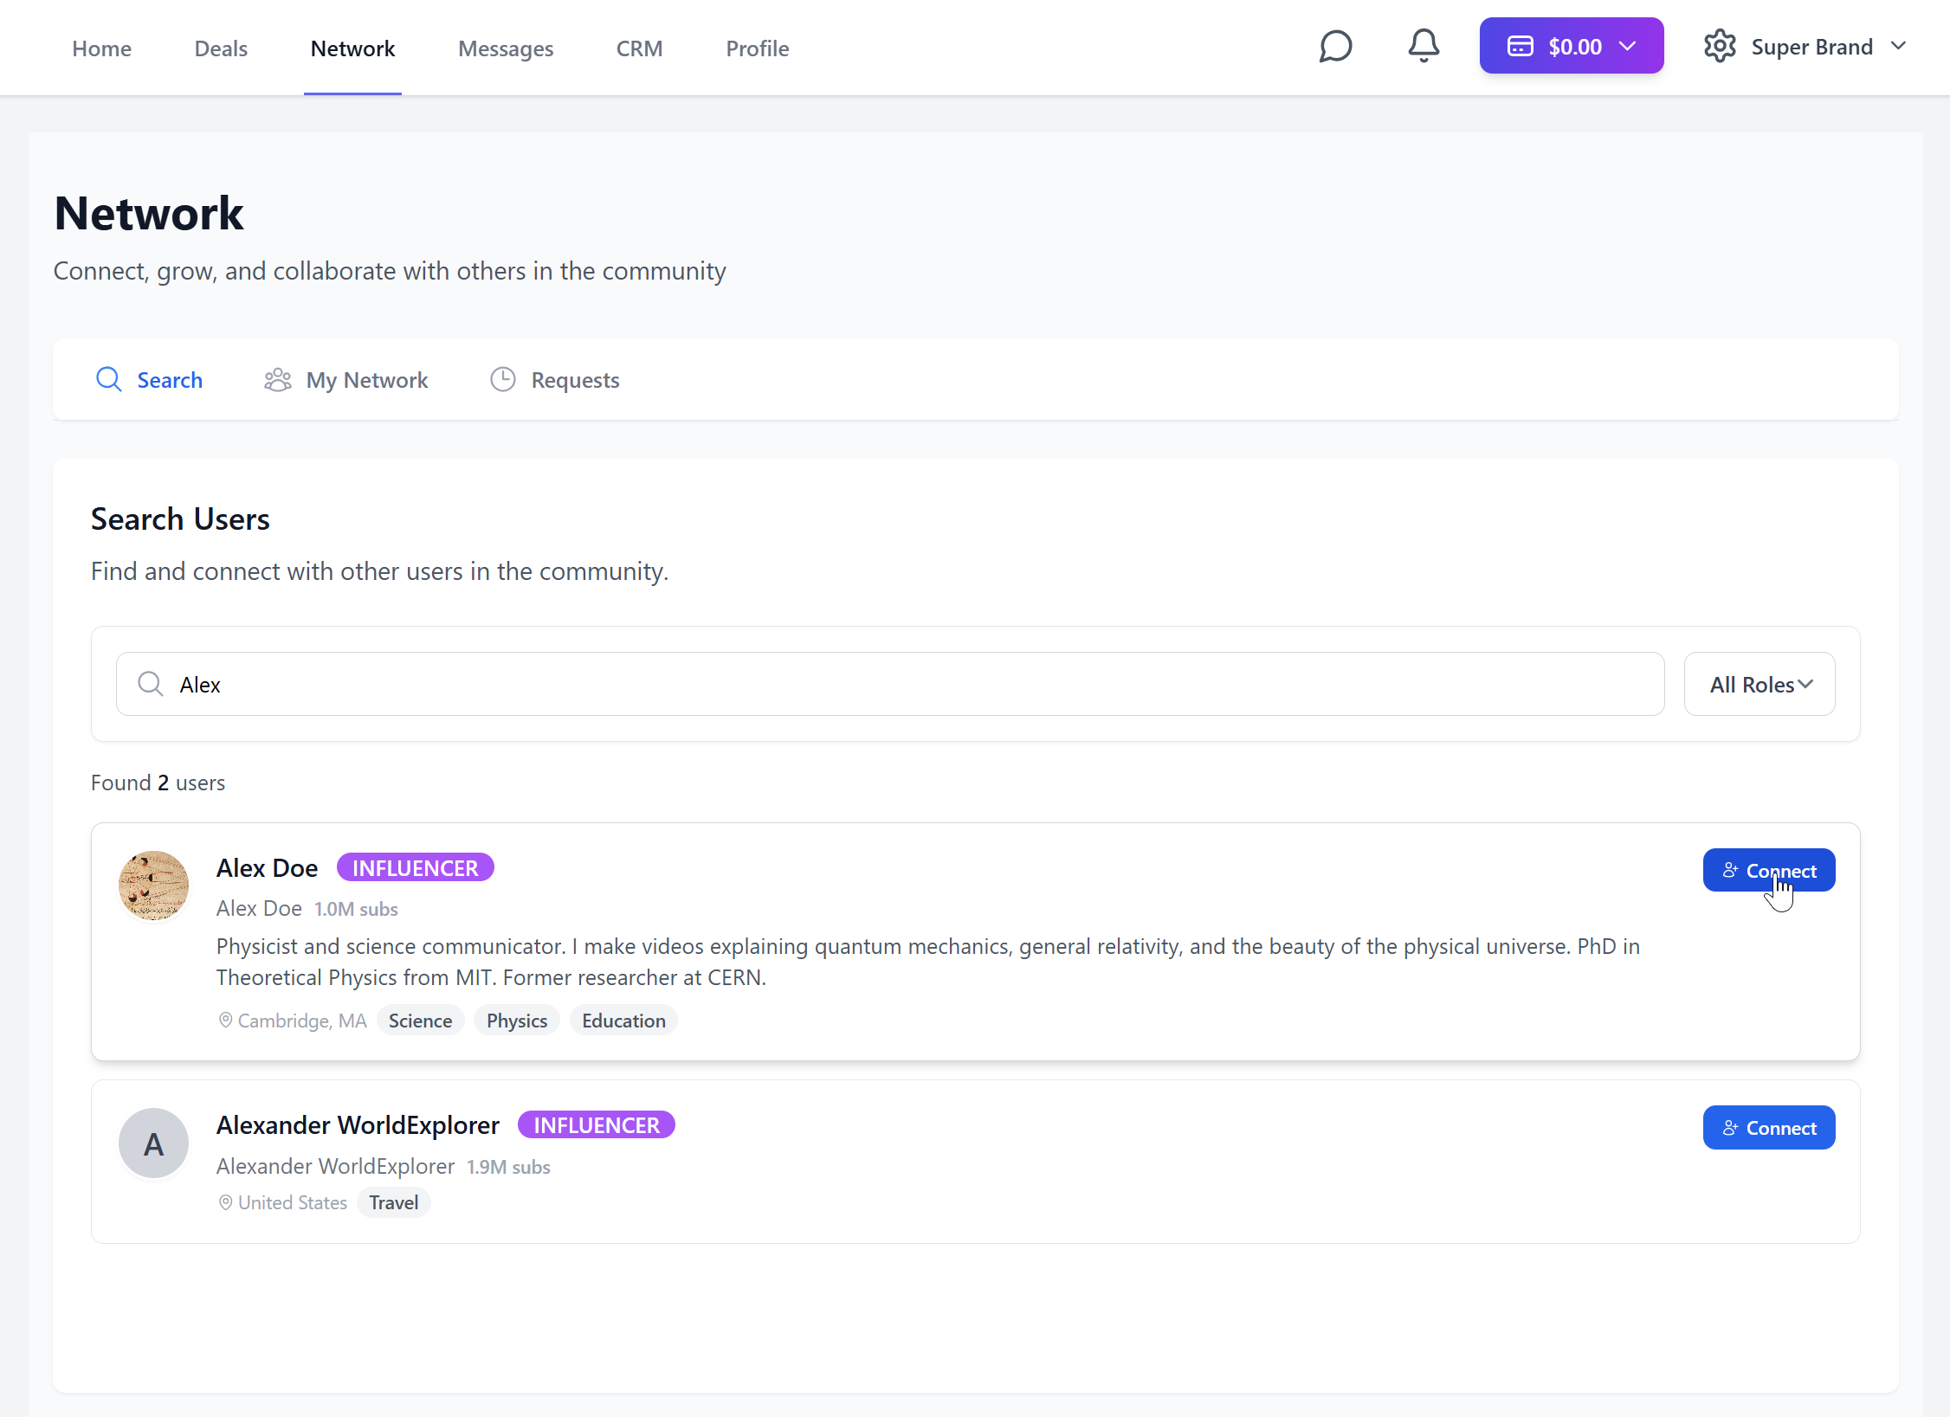Viewport: 1950px width, 1417px height.
Task: Click the Education tag
Action: [x=623, y=1021]
